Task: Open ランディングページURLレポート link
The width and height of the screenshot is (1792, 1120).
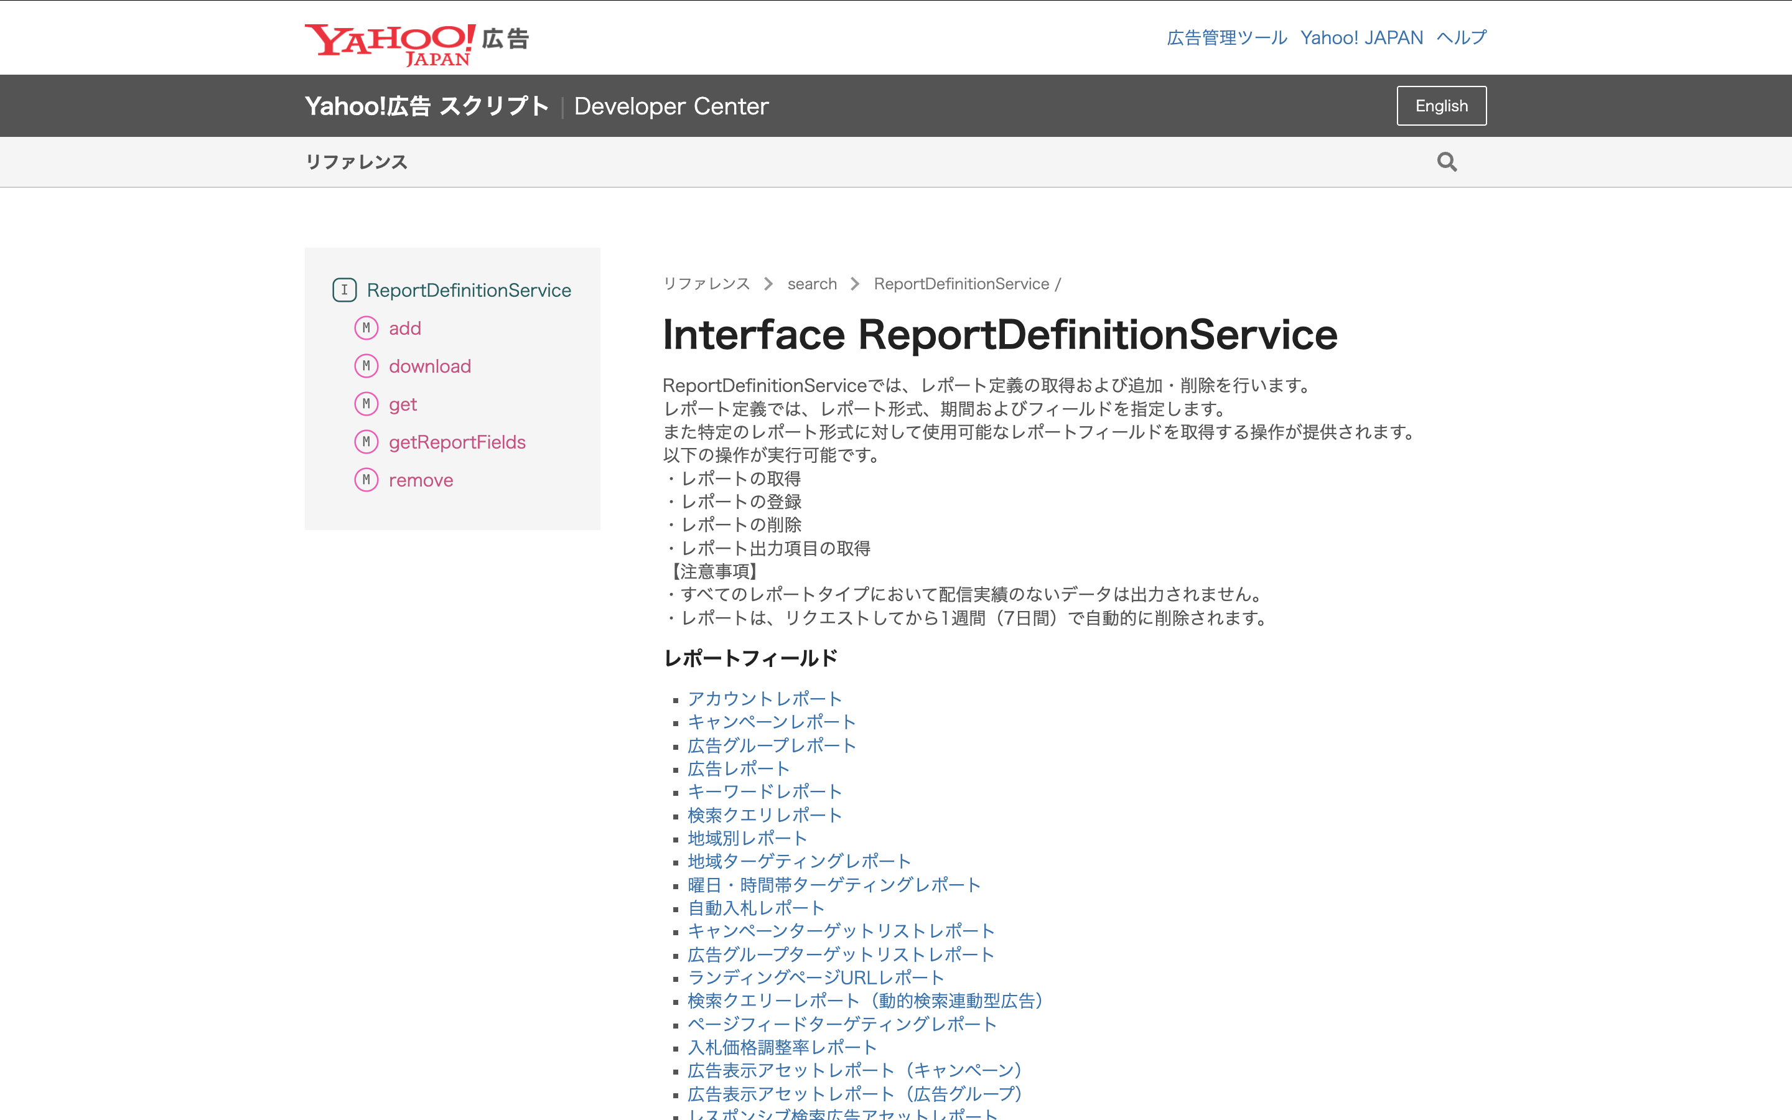Action: coord(816,978)
